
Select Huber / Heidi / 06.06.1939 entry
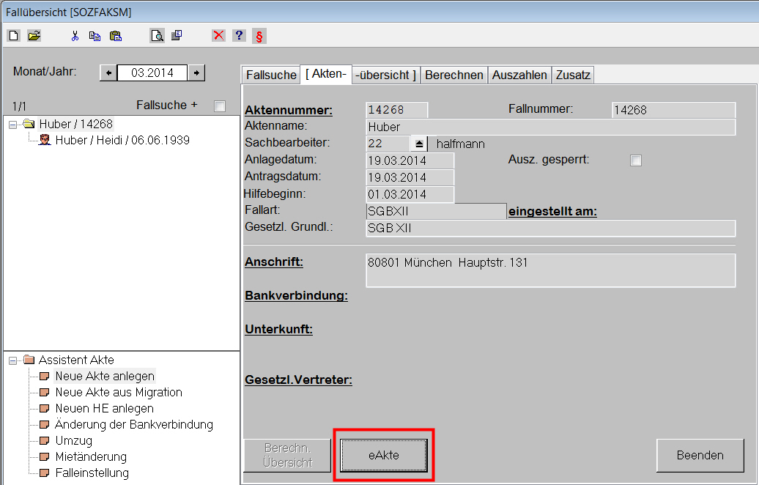122,140
